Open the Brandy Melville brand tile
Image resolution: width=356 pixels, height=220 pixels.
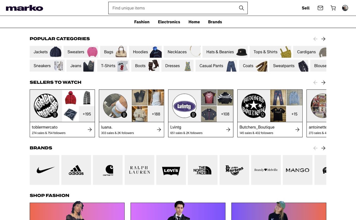[x=266, y=170]
